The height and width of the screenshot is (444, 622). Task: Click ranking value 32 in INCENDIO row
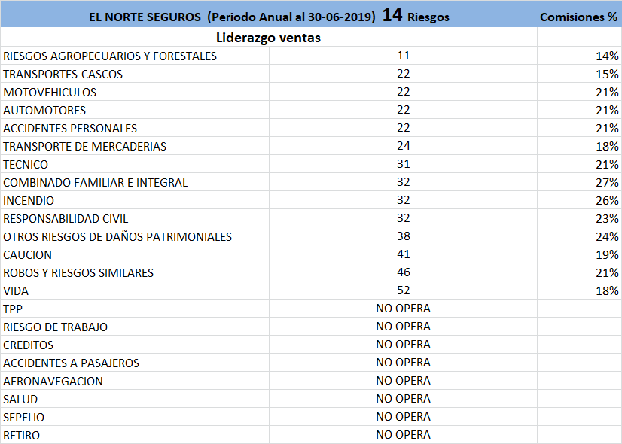(x=404, y=200)
